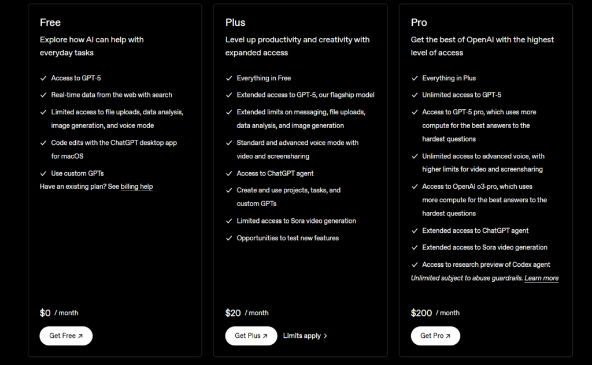Click the checkmark beside Extended access to Sora
Viewport: 592px width, 365px height.
pyautogui.click(x=415, y=247)
